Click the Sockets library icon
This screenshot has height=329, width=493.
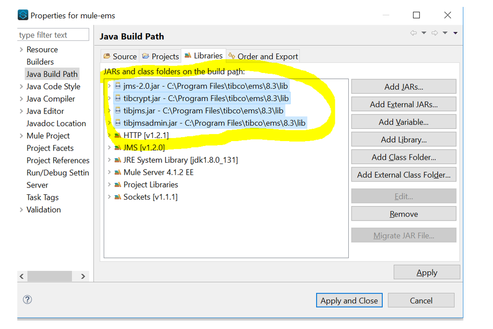[118, 197]
